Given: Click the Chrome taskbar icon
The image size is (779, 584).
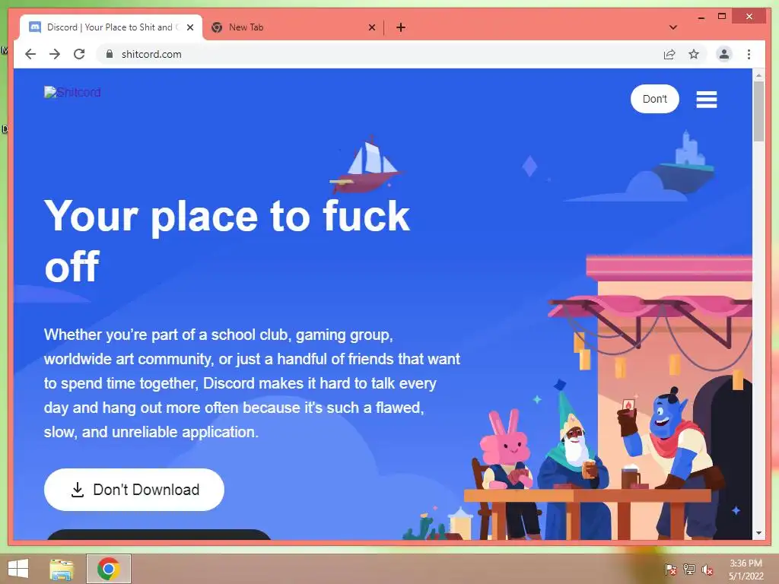Looking at the screenshot, I should (x=109, y=569).
